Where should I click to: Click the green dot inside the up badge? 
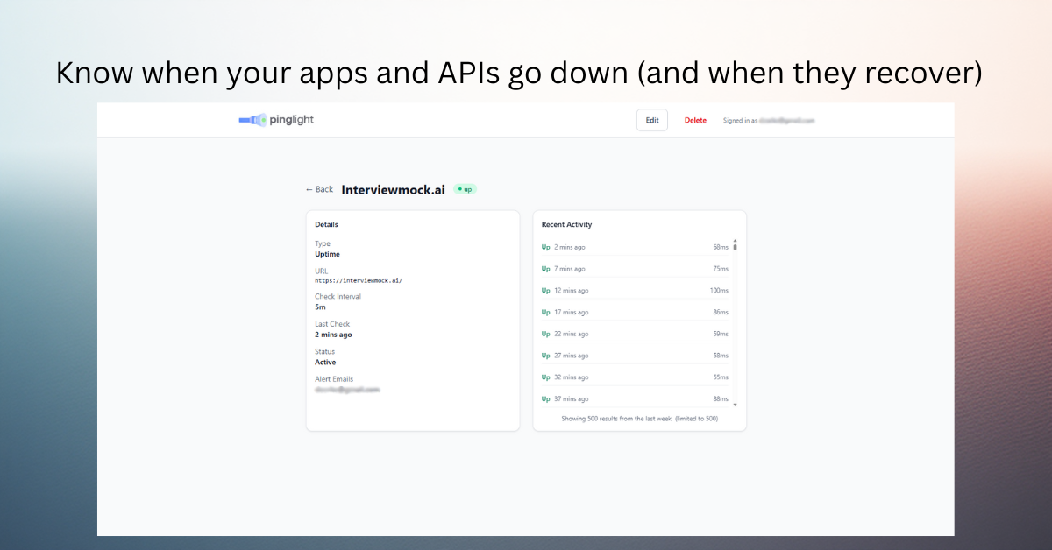tap(459, 189)
